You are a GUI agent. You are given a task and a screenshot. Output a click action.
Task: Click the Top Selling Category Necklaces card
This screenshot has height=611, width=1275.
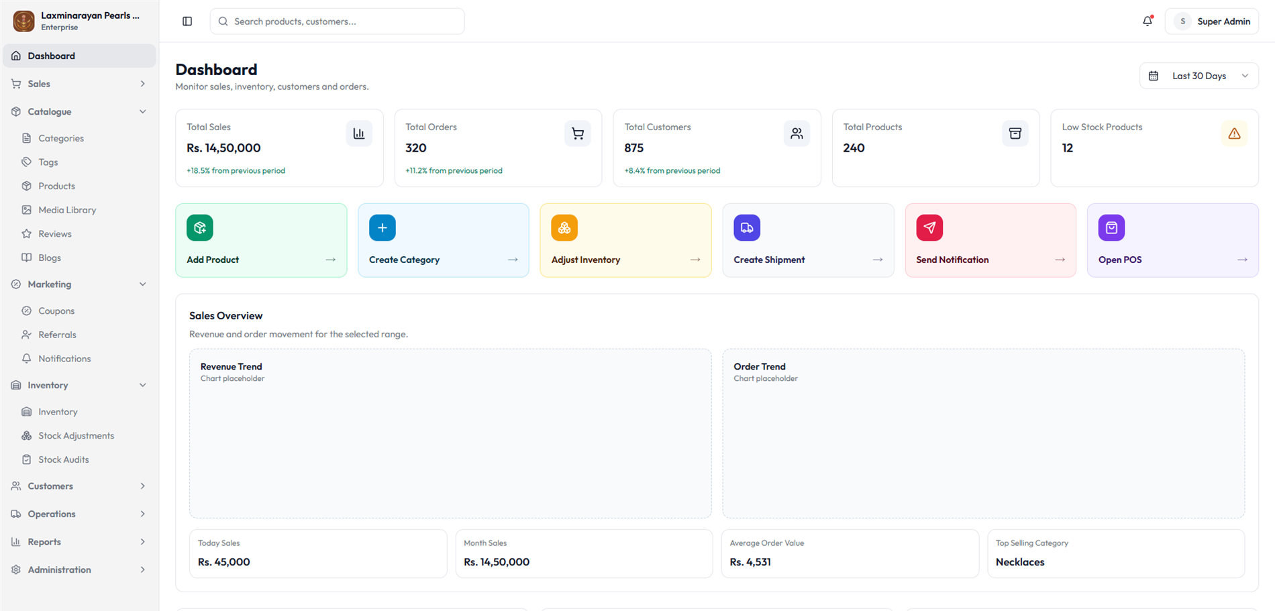pos(1116,553)
